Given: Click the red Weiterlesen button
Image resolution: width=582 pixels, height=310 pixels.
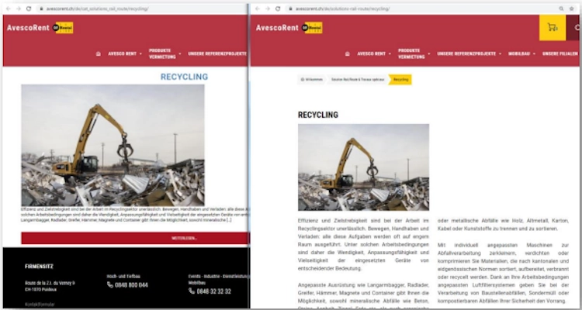Looking at the screenshot, I should pos(134,238).
